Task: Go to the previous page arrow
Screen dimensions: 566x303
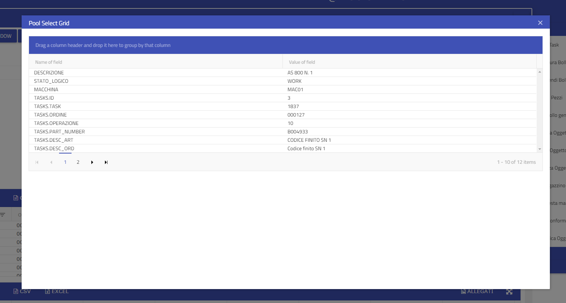Action: 51,162
